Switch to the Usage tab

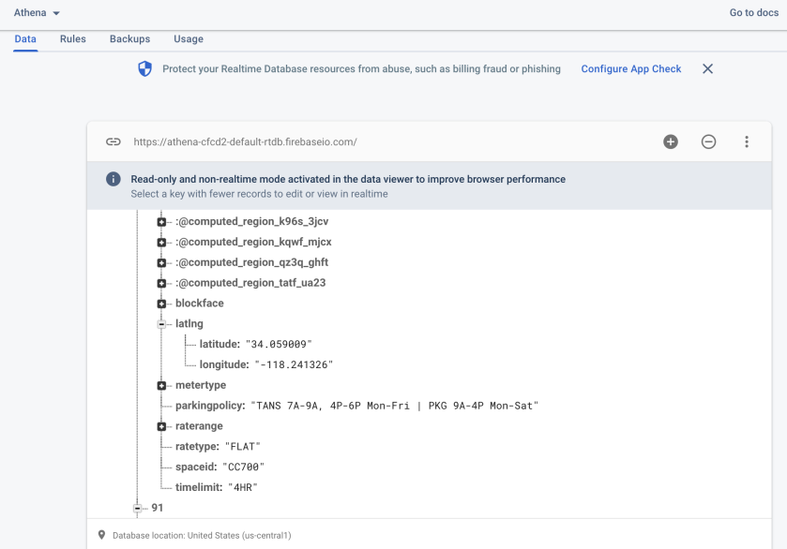click(x=189, y=39)
